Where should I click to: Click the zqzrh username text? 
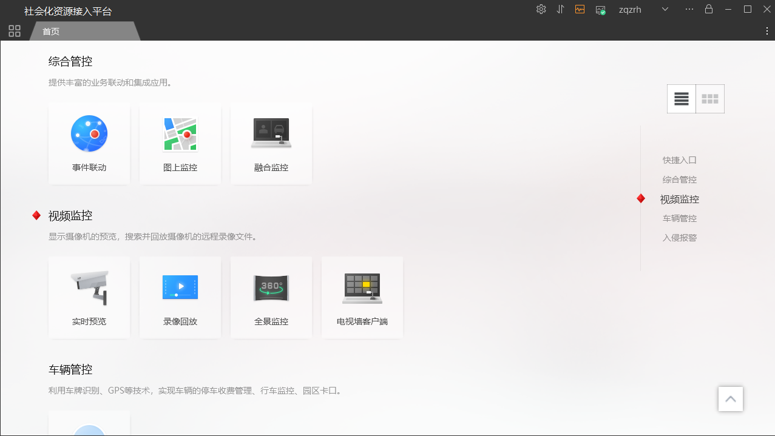pos(630,10)
